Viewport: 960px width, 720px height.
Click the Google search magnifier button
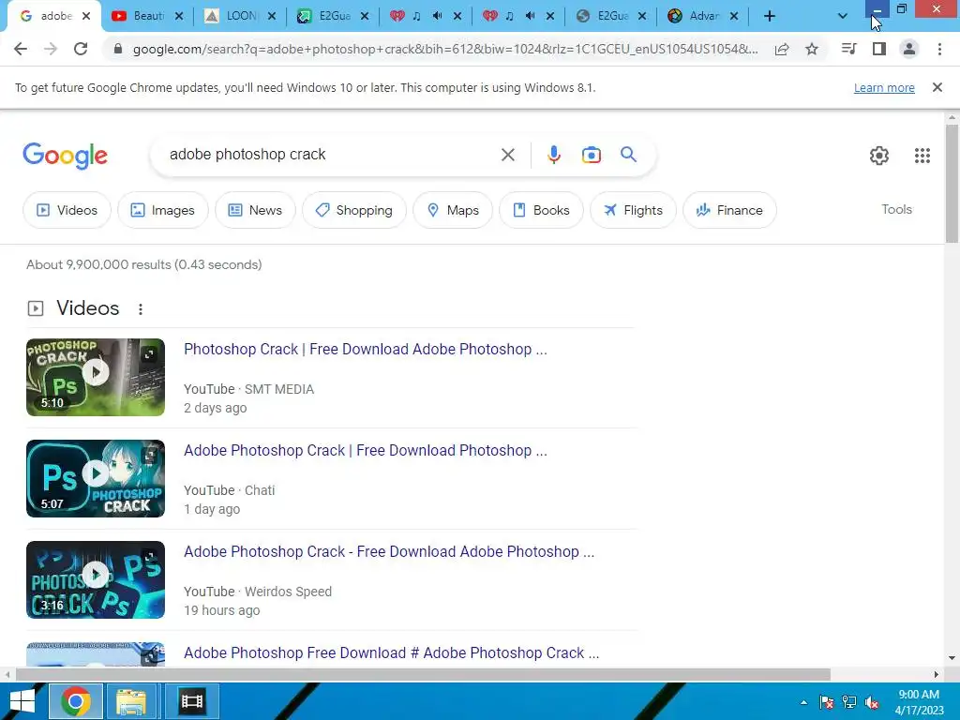click(x=628, y=155)
